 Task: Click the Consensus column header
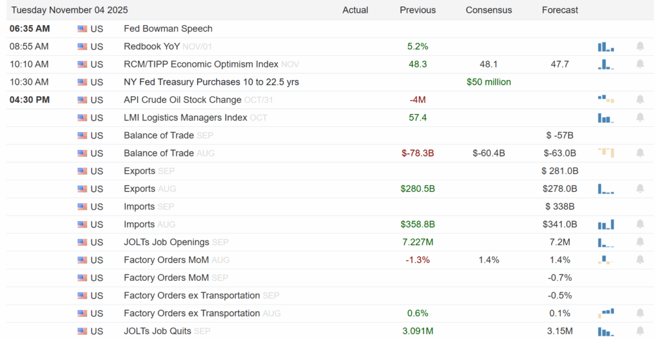[x=488, y=10]
